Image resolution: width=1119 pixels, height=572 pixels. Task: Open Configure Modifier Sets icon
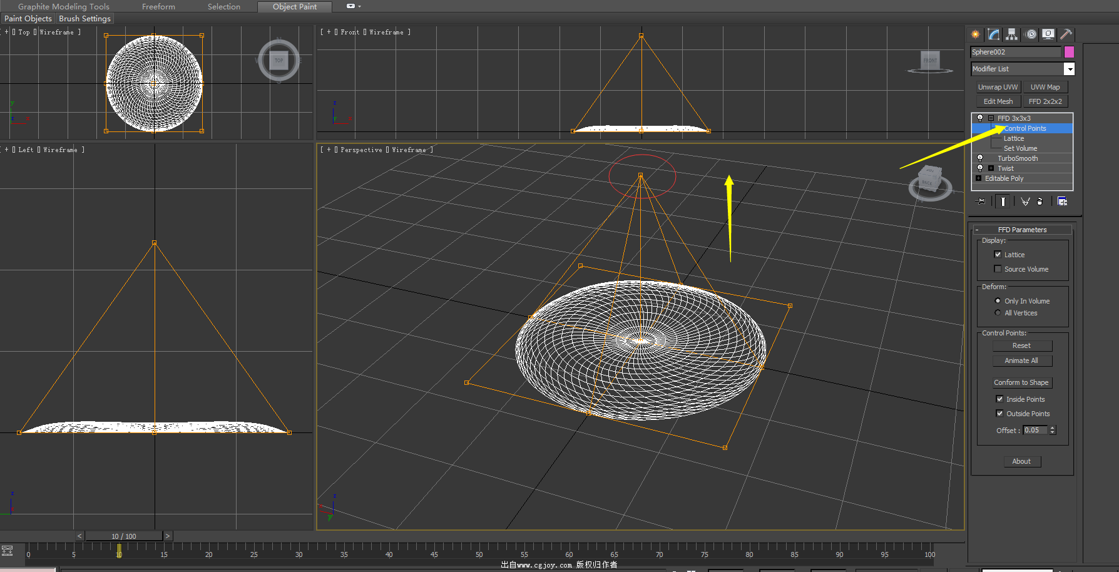pos(1062,201)
